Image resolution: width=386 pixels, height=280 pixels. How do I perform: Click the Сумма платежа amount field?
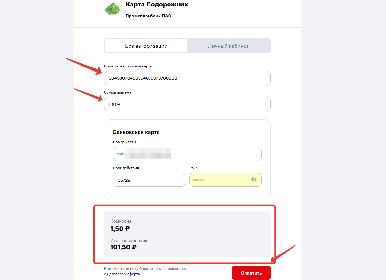coord(187,104)
